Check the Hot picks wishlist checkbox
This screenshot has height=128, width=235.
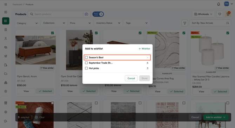(x=86, y=68)
